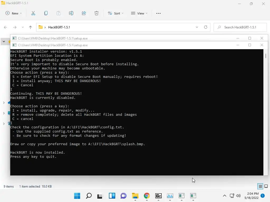The width and height of the screenshot is (270, 202).
Task: Click the Share icon
Action: pyautogui.click(x=84, y=13)
